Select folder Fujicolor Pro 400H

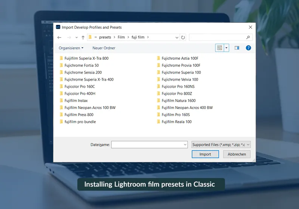coord(77,93)
